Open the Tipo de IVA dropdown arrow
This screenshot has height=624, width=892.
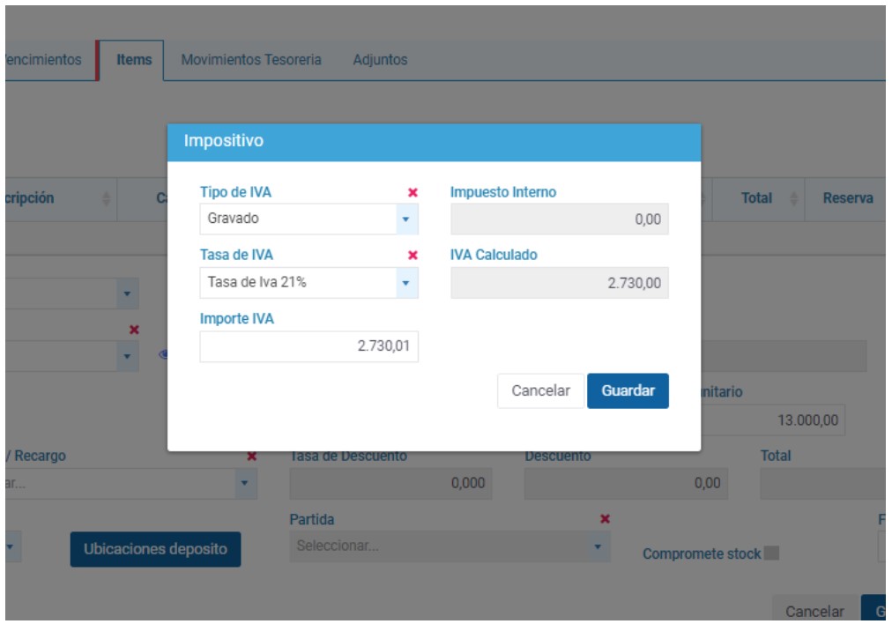(x=406, y=219)
